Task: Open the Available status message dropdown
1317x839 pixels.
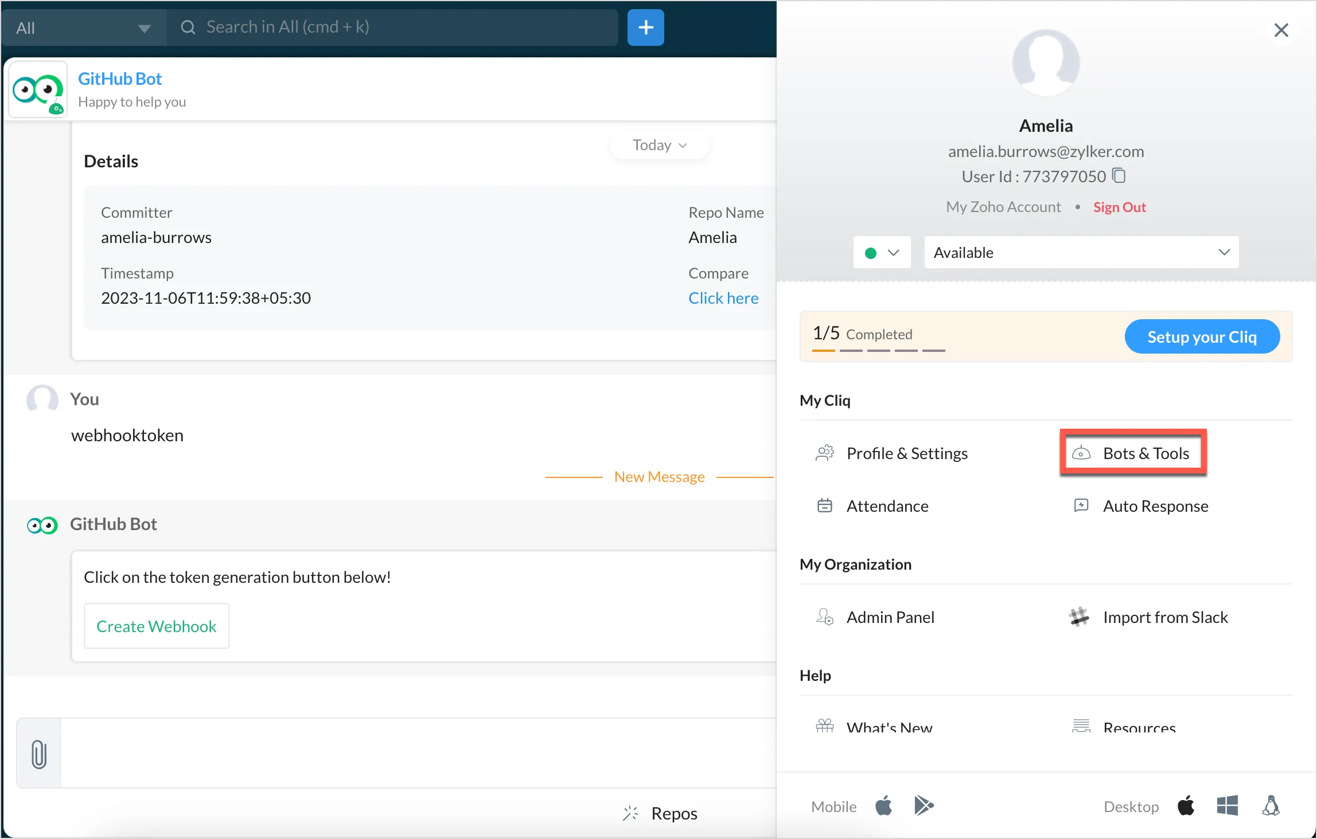Action: 1081,252
